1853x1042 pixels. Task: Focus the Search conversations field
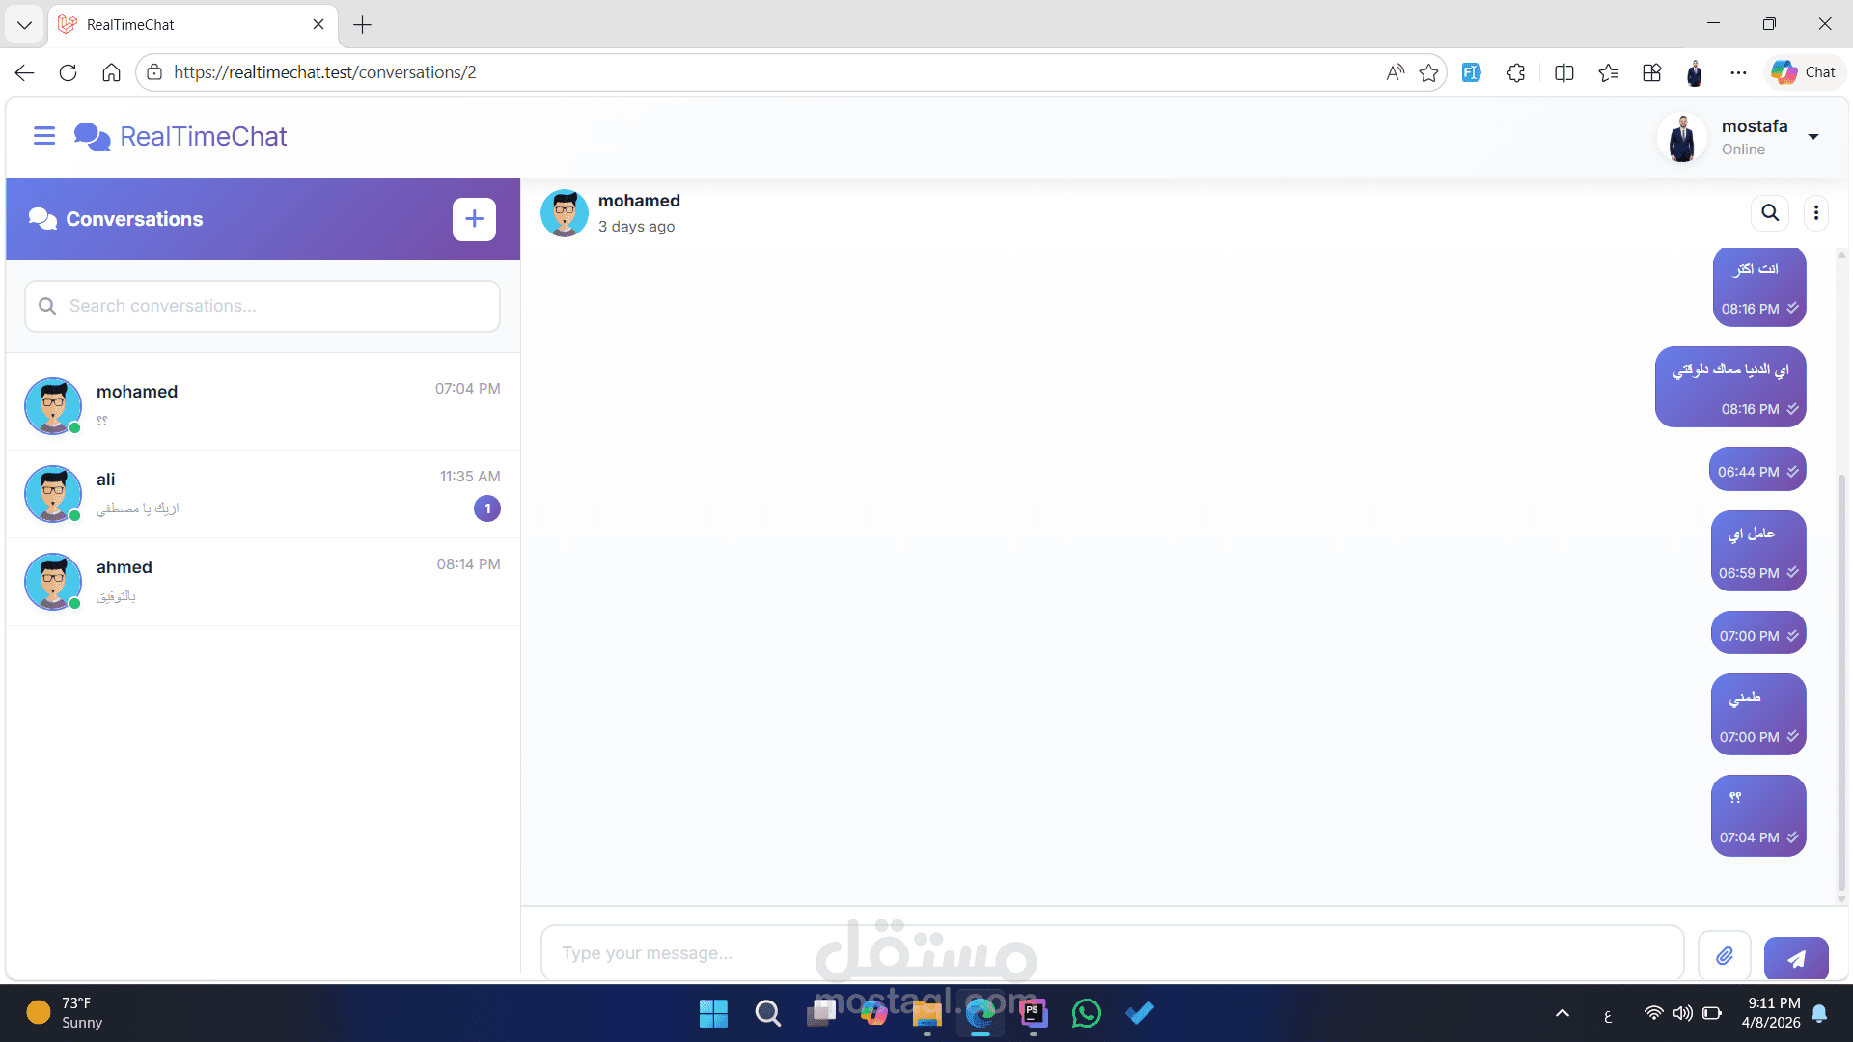coord(275,306)
